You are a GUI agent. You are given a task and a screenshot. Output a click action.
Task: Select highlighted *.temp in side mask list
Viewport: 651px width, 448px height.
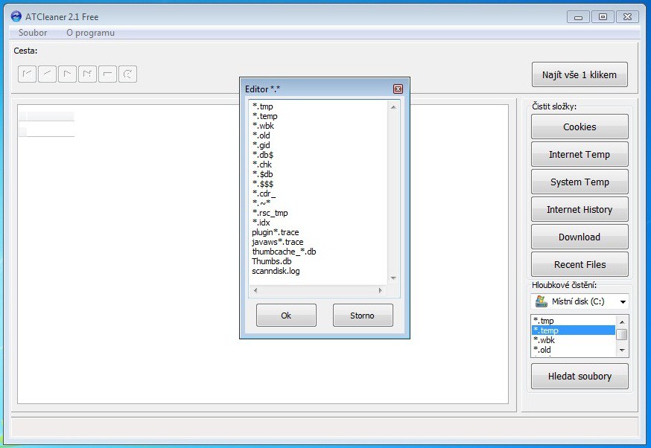[x=574, y=330]
